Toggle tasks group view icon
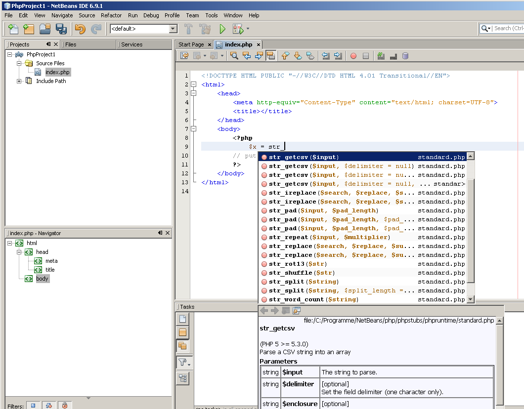Viewport: 524px width, 409px height. pos(182,378)
